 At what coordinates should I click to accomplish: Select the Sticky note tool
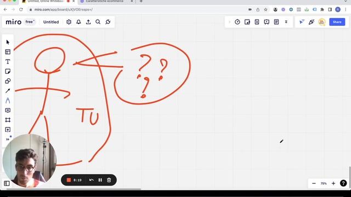coord(8,72)
